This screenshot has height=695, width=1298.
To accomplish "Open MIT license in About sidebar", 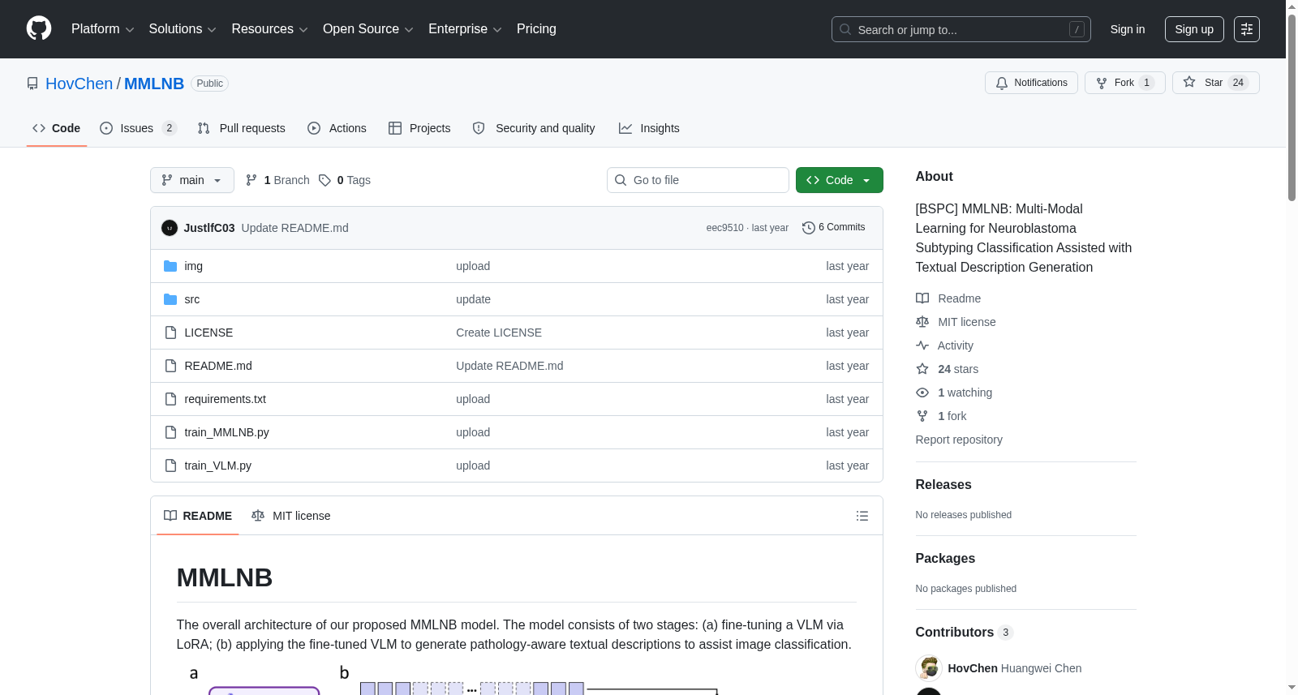I will 956,322.
